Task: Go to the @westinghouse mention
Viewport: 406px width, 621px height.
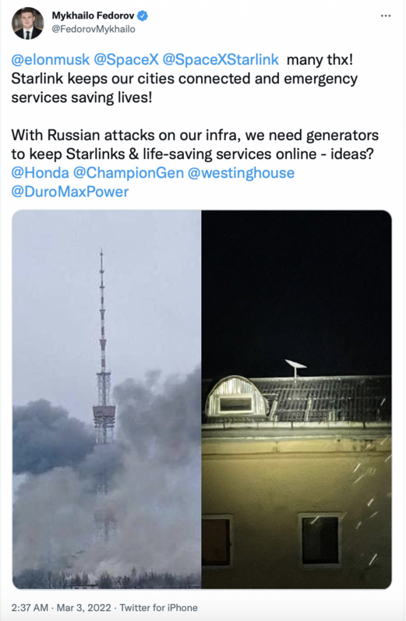Action: point(241,173)
